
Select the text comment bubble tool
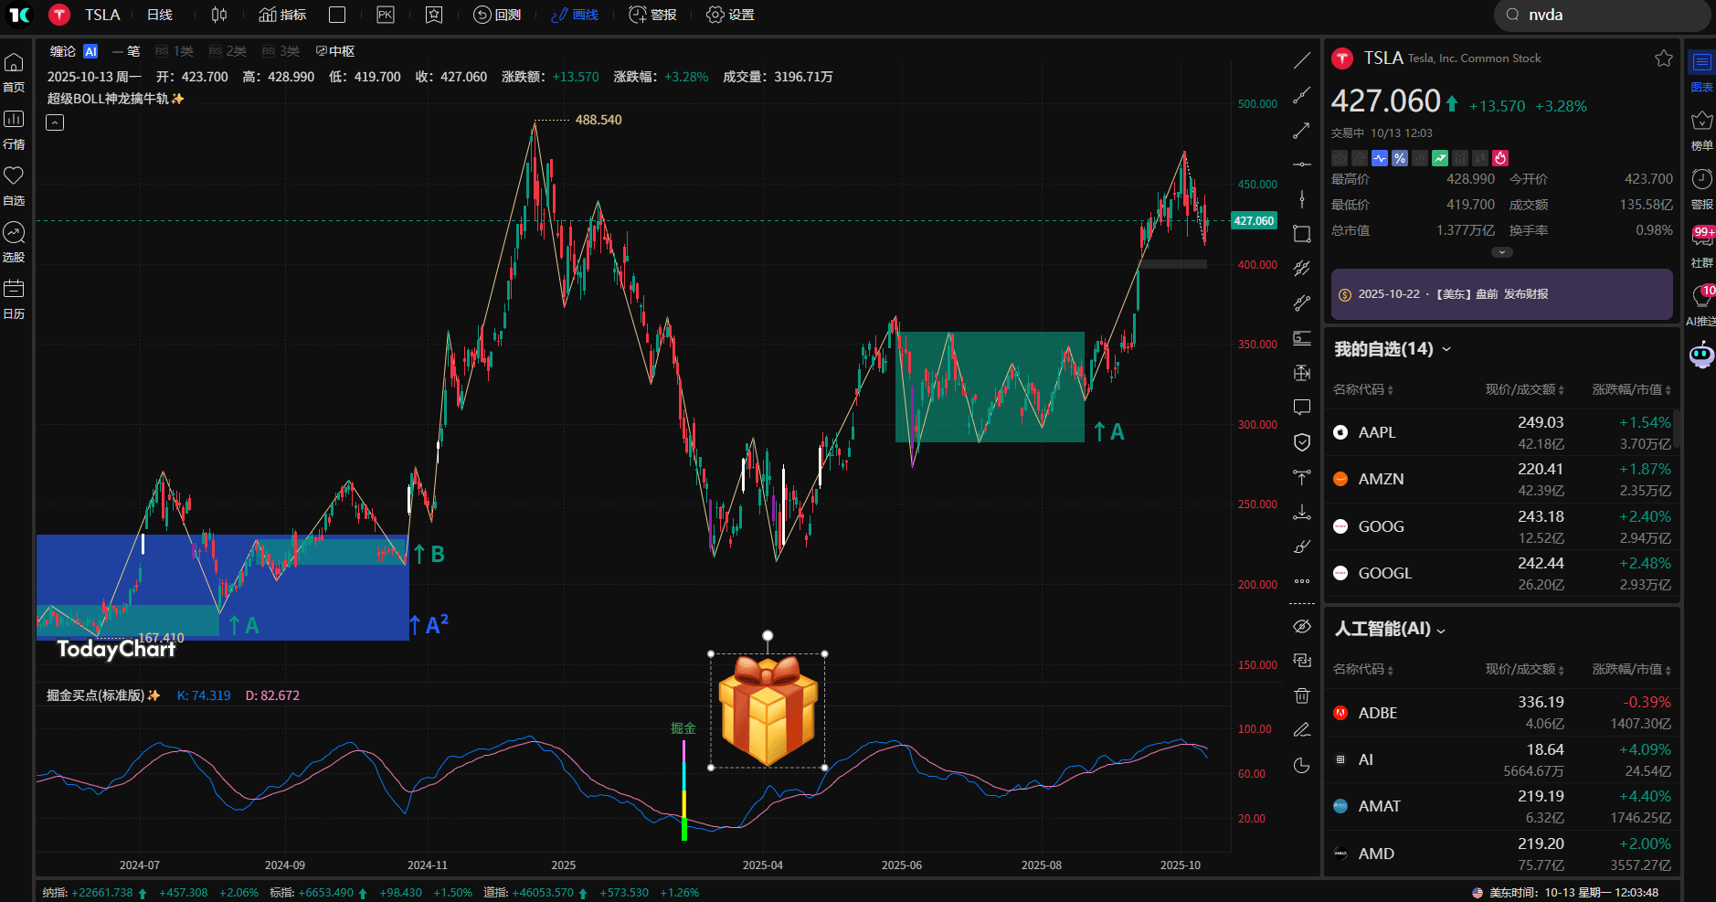(1302, 407)
